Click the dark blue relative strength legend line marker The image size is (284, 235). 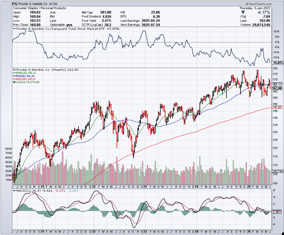pyautogui.click(x=14, y=29)
